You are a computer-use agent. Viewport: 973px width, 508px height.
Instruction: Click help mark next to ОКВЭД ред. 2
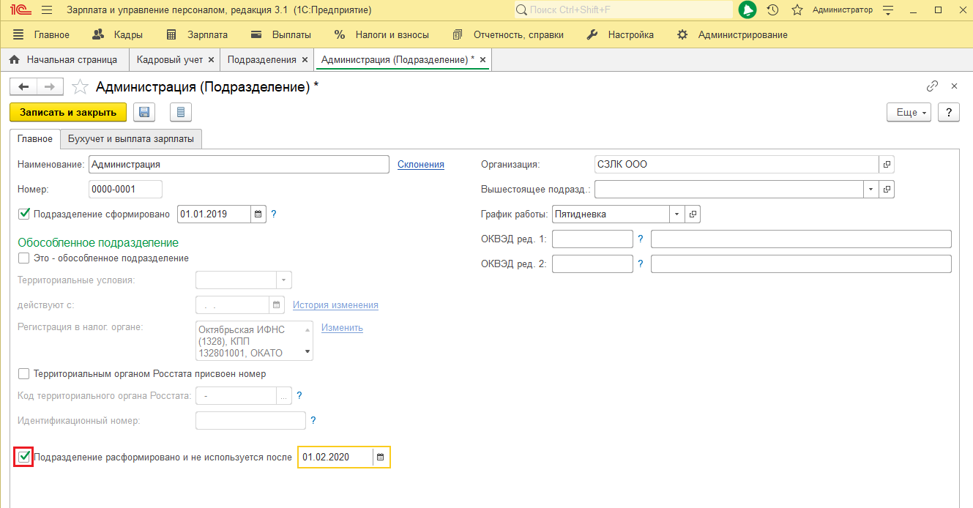pos(640,264)
